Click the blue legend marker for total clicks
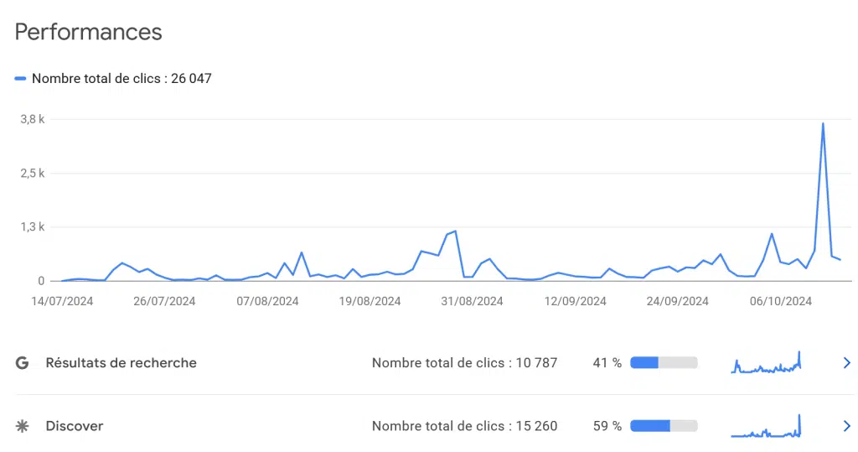 (x=20, y=78)
